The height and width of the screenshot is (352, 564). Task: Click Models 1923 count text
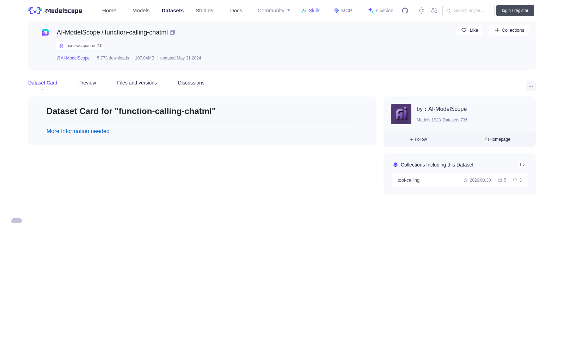(429, 120)
